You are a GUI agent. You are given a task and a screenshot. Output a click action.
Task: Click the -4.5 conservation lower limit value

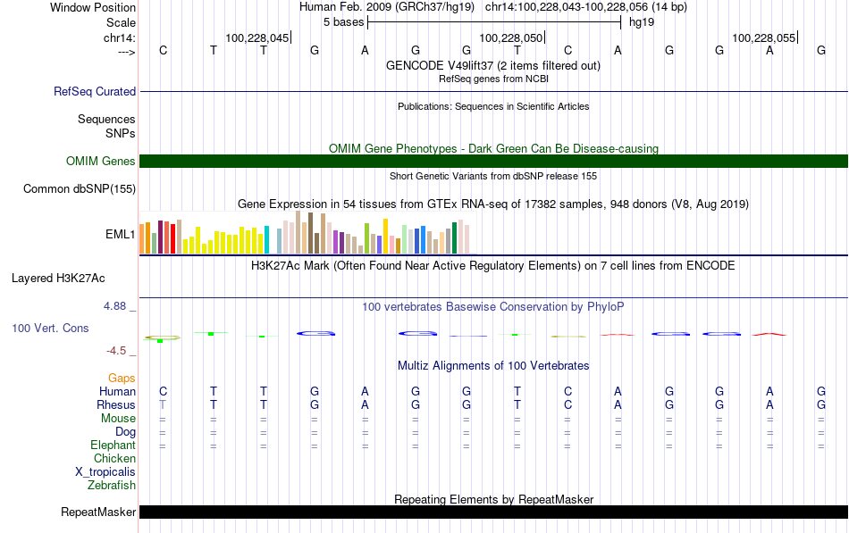click(x=116, y=351)
